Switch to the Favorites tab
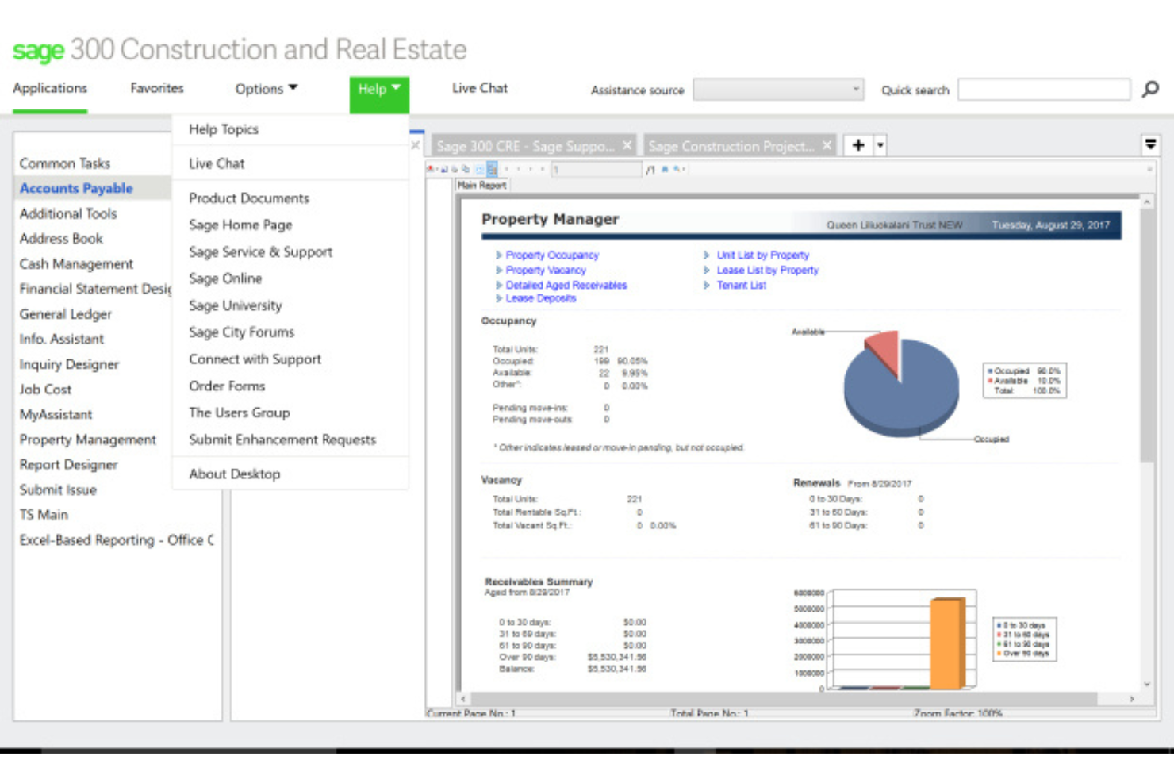This screenshot has width=1174, height=783. tap(157, 88)
